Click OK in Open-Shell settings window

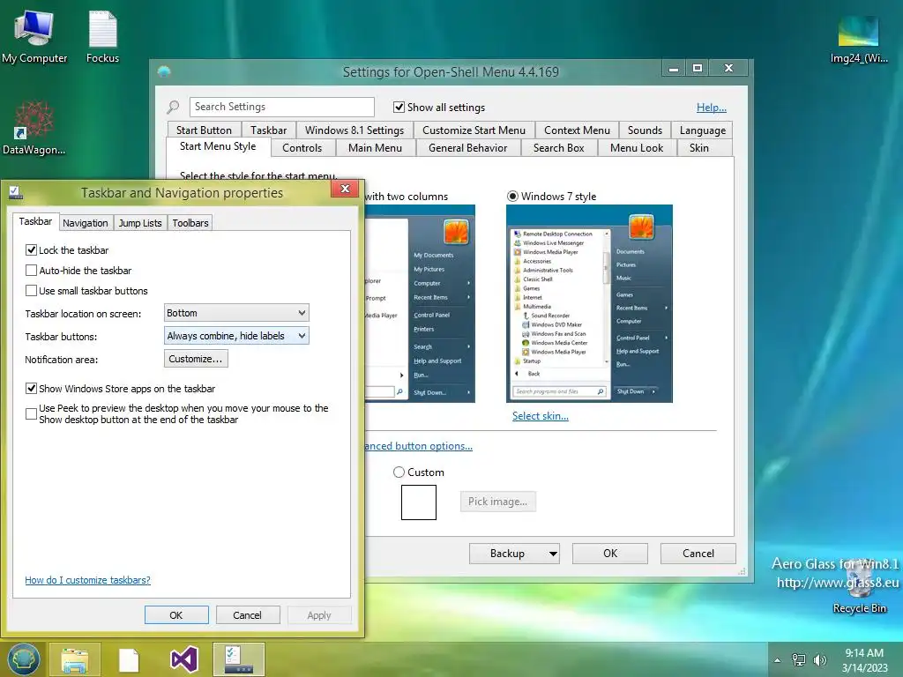(610, 554)
